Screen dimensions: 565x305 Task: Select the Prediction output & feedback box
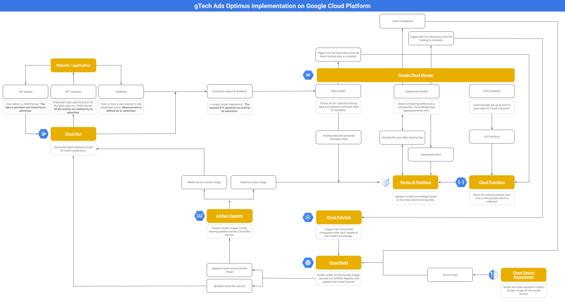[230, 91]
